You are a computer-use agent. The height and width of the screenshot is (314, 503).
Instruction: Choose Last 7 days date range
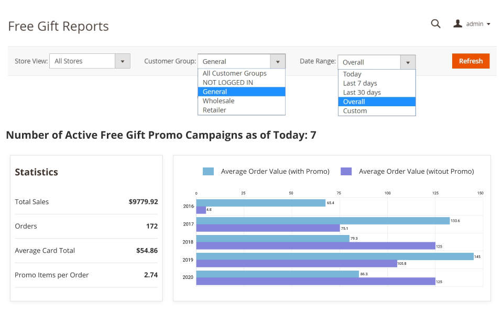pyautogui.click(x=360, y=83)
